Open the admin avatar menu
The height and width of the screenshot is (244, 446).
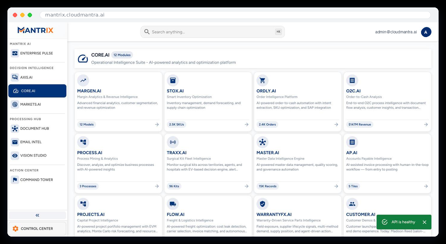(426, 32)
